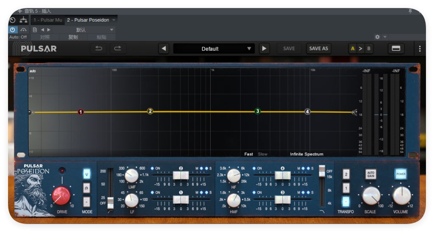Expand the 2 - Pulsar Poseidon tab arrow
This screenshot has width=434, height=232.
[x=114, y=20]
